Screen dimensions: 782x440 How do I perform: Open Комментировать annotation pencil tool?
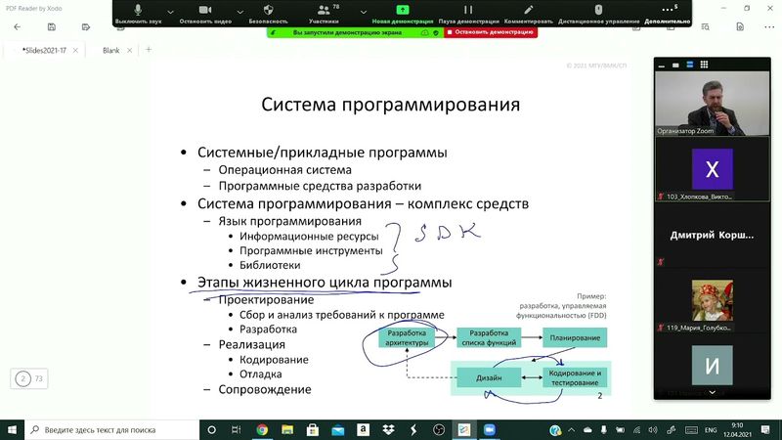tap(528, 14)
